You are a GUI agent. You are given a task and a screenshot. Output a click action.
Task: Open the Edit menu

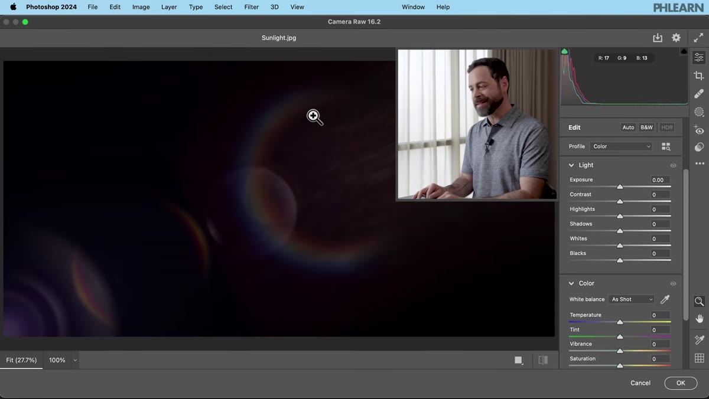point(115,7)
